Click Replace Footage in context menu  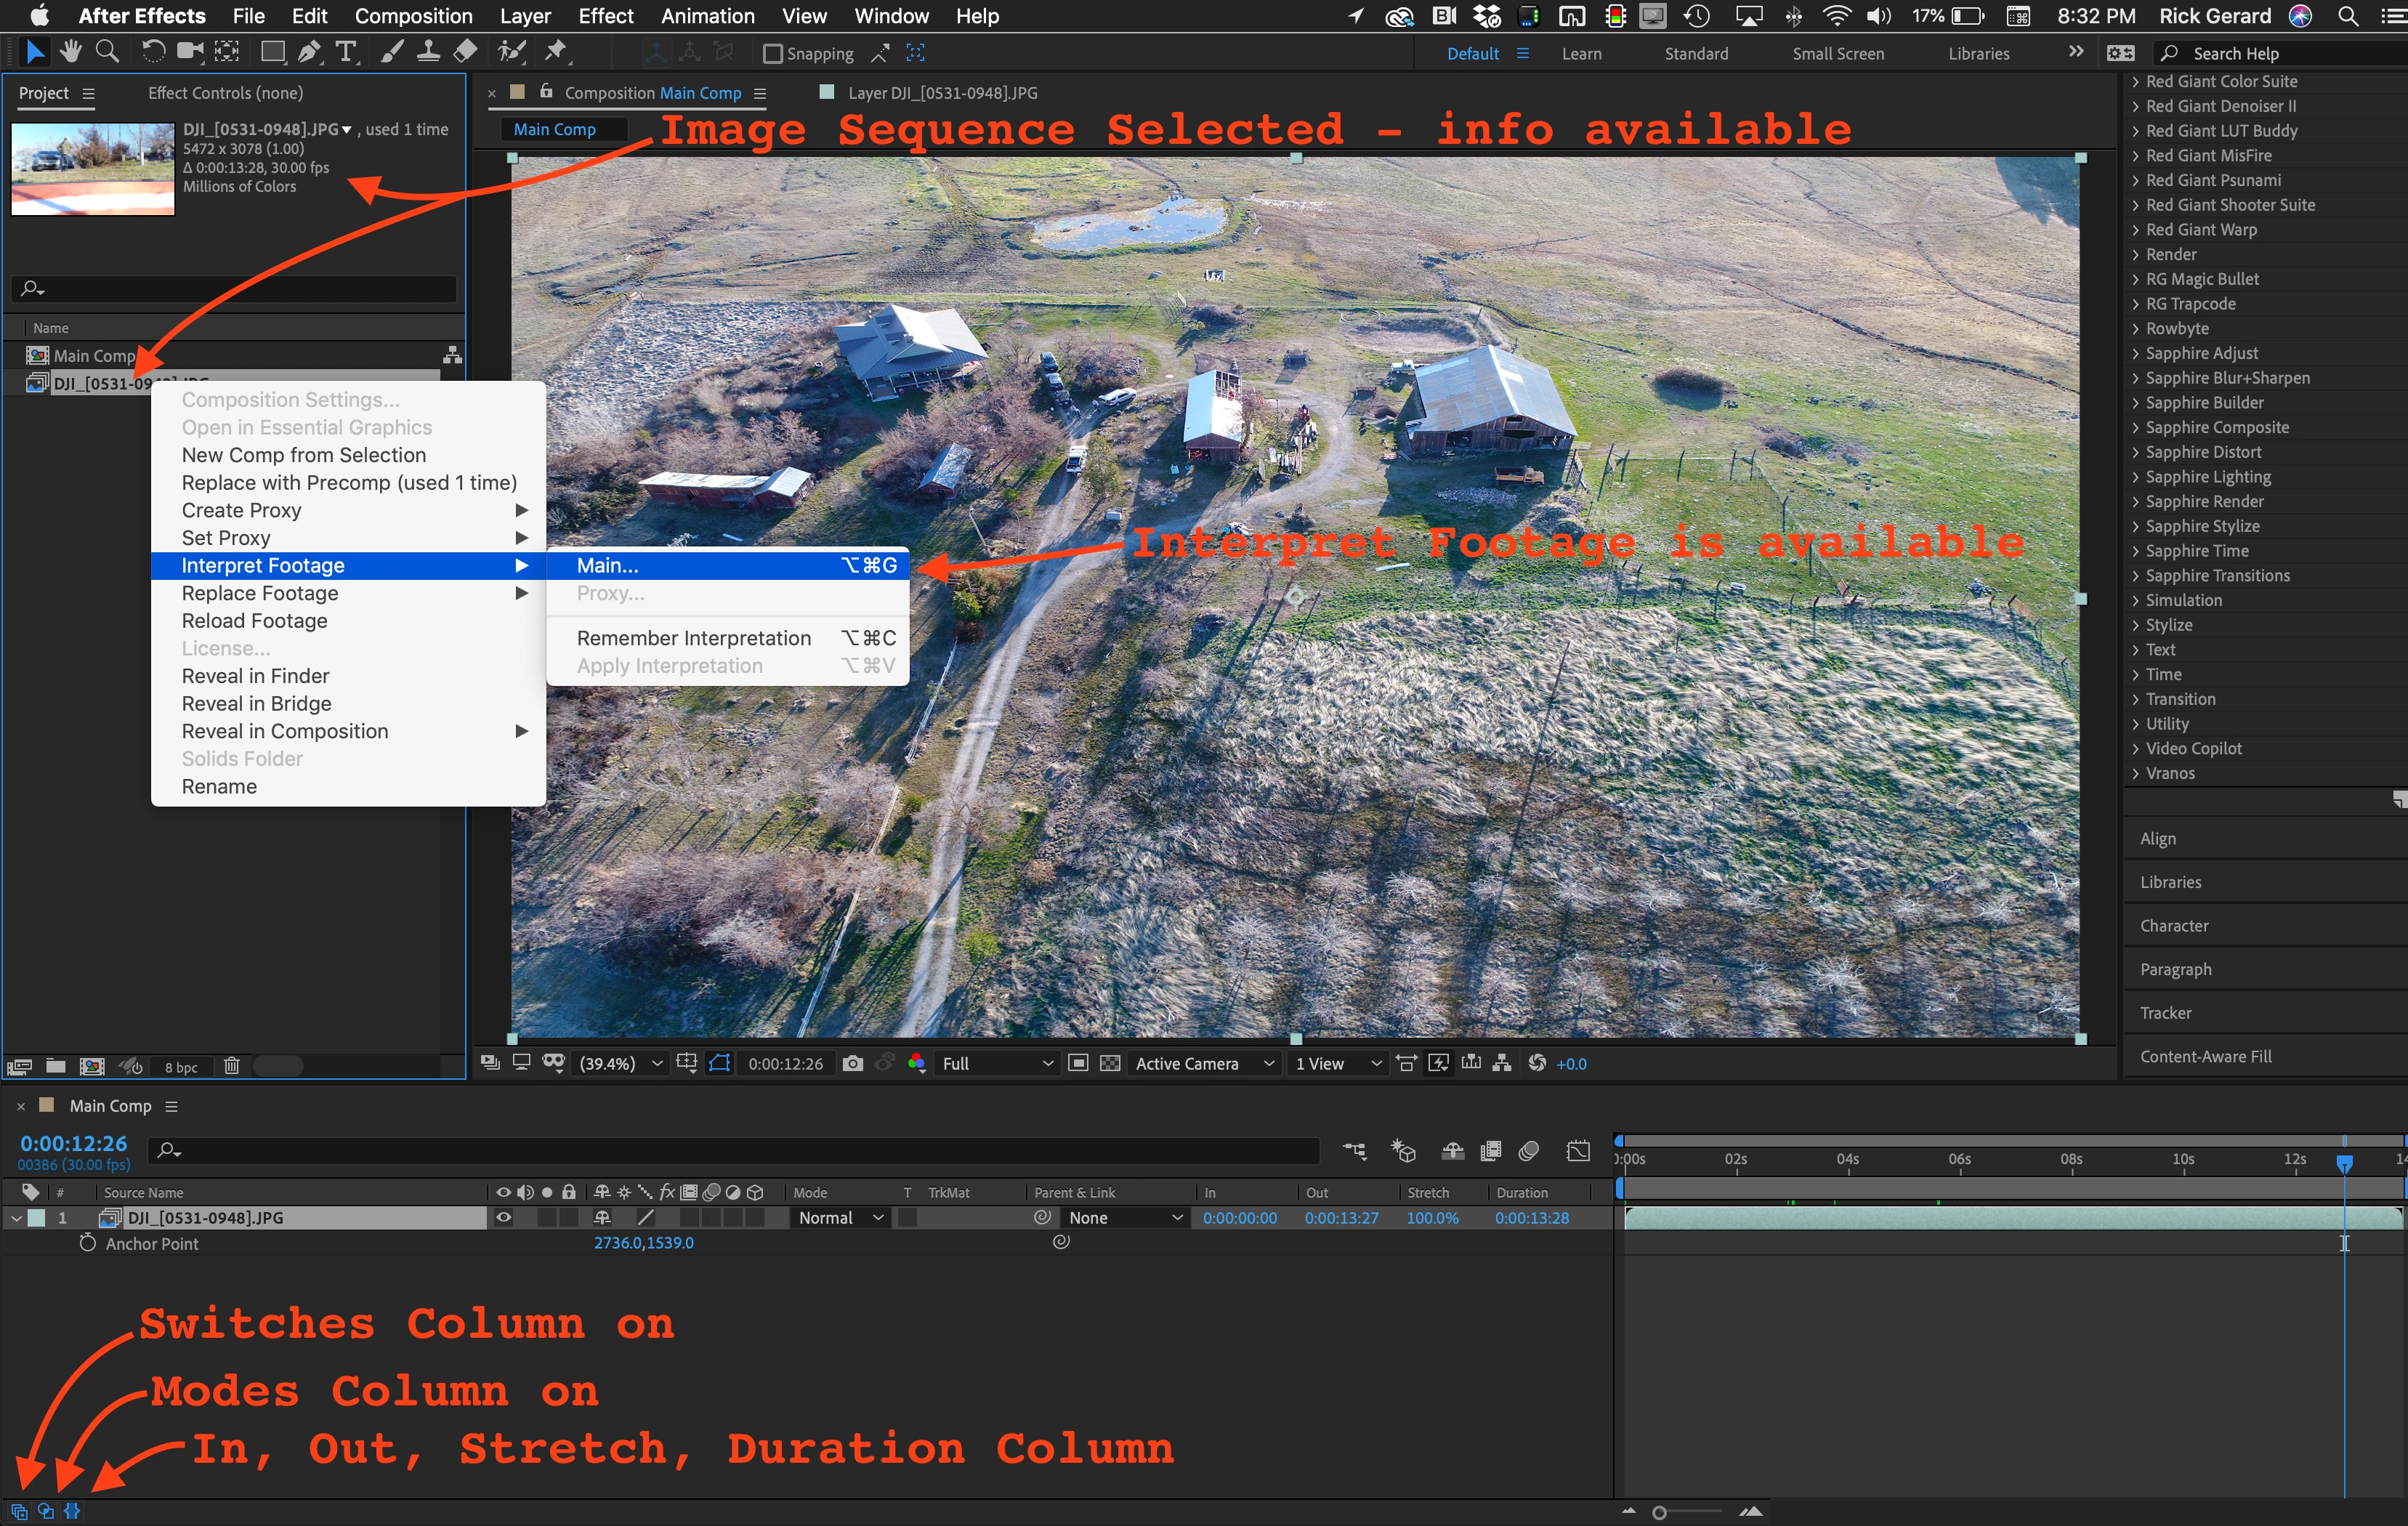tap(260, 593)
